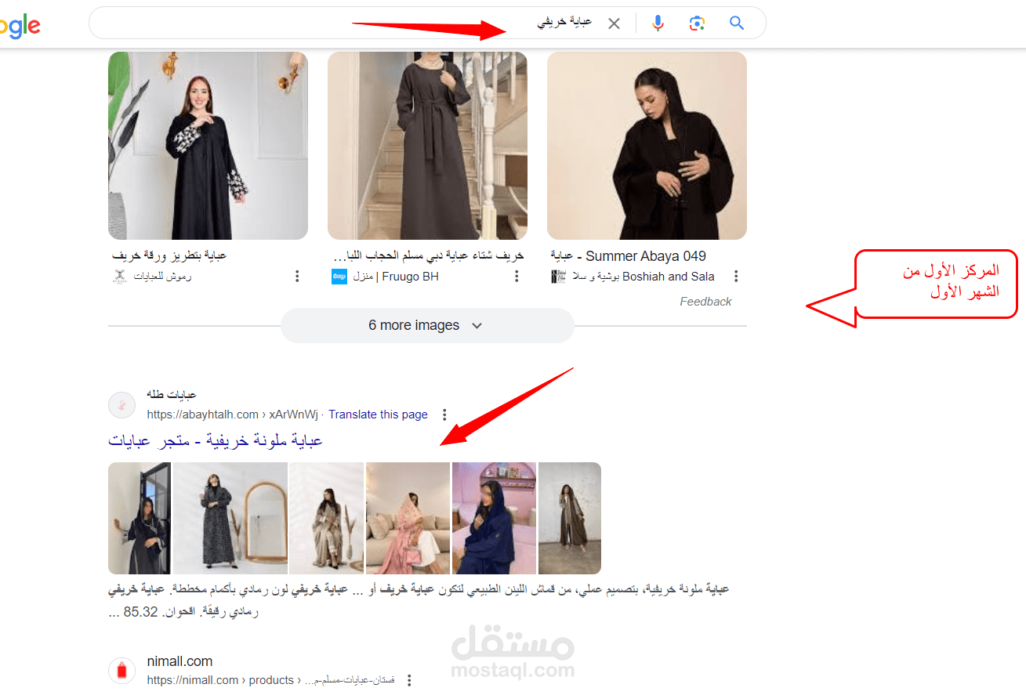This screenshot has width=1026, height=695.
Task: Open Google Lens image search
Action: pos(697,23)
